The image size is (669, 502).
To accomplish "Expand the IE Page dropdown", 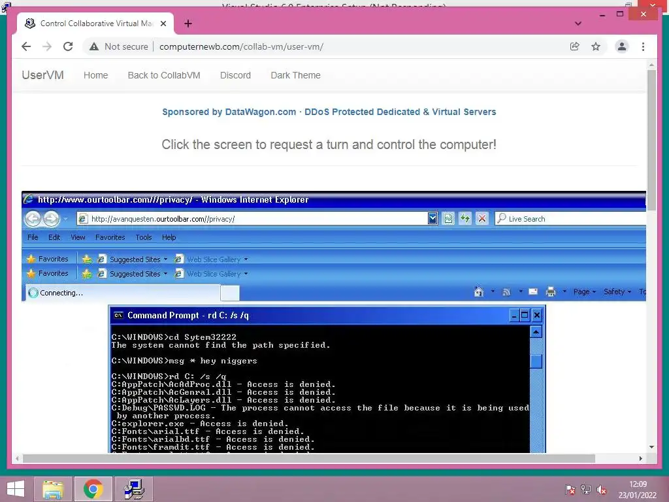I will [x=585, y=292].
